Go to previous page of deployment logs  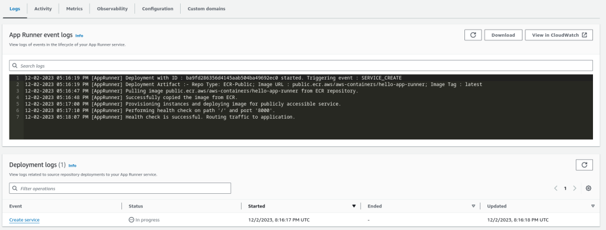point(556,189)
